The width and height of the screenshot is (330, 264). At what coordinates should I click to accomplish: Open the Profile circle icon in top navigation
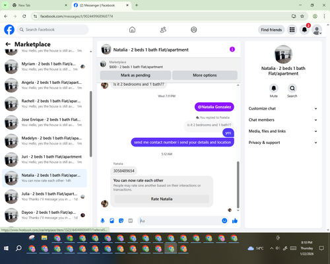tap(194, 30)
